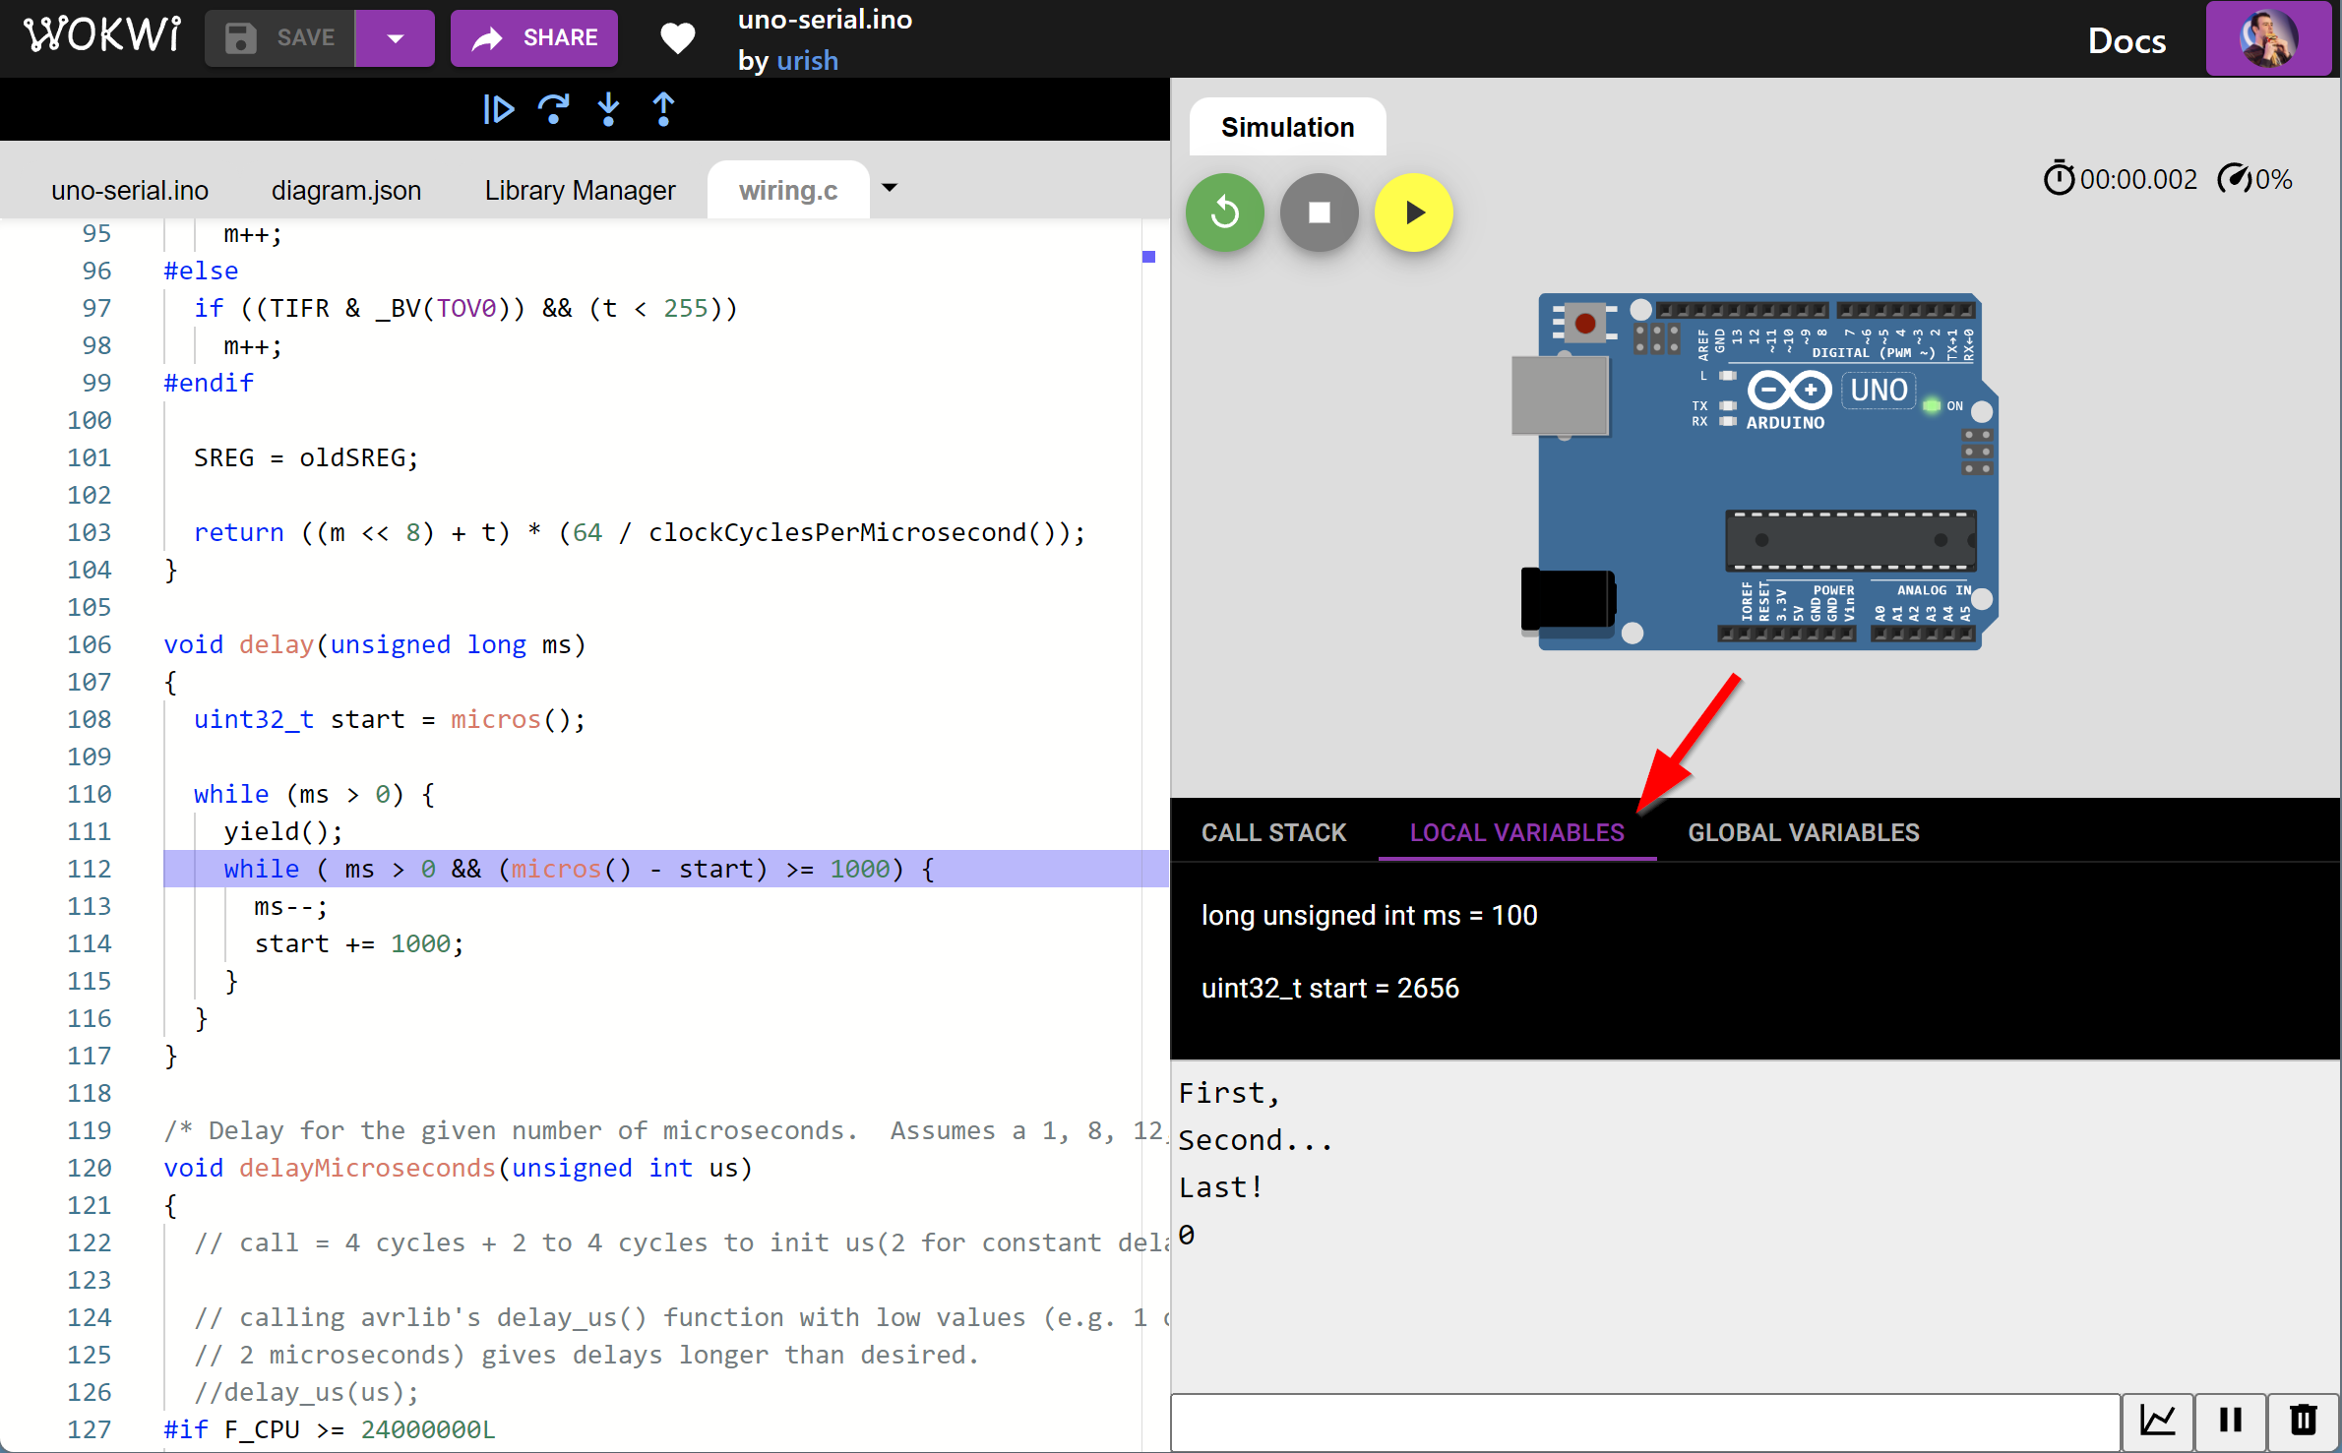Expand the Simulation panel options
This screenshot has width=2342, height=1453.
(x=1287, y=127)
